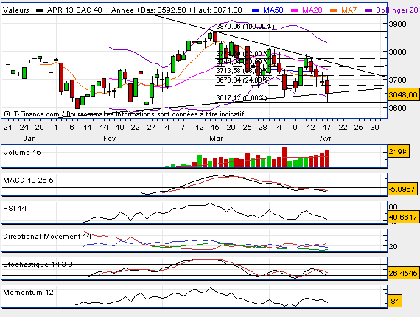Click the IT-Finance.com copyright text

click(x=32, y=114)
